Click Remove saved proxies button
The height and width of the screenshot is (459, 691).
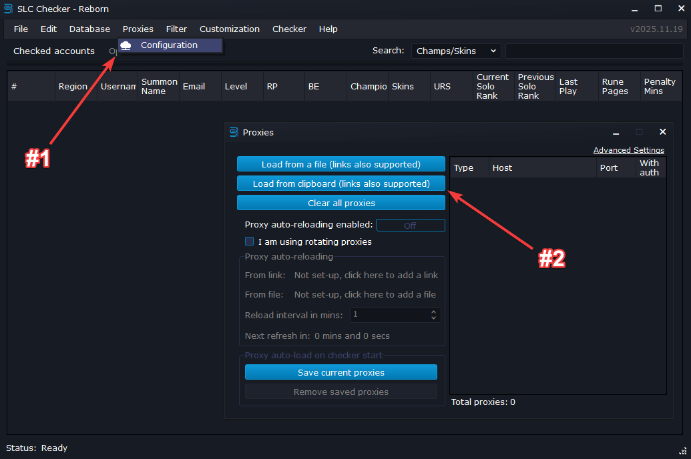341,392
